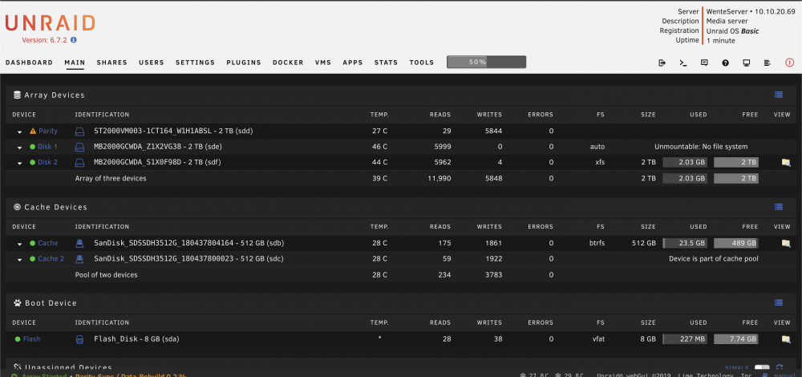Viewport: 802px width, 377px height.
Task: Open the system info monitor icon
Action: [746, 63]
